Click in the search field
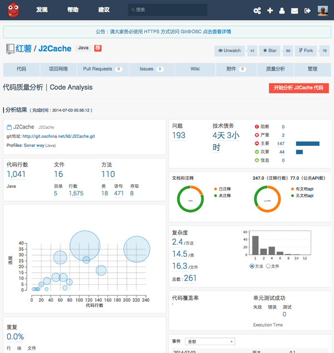Viewport: 334px width, 353px height. point(168,9)
